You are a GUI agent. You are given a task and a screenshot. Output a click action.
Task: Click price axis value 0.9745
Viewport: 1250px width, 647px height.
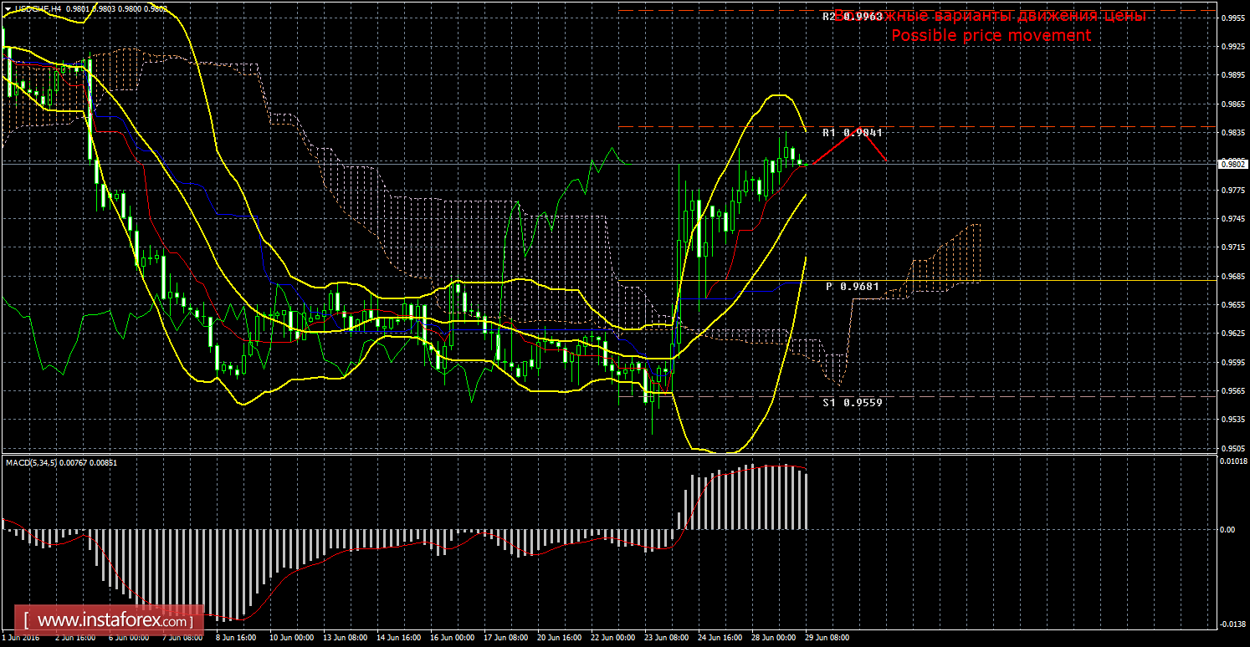click(1232, 219)
